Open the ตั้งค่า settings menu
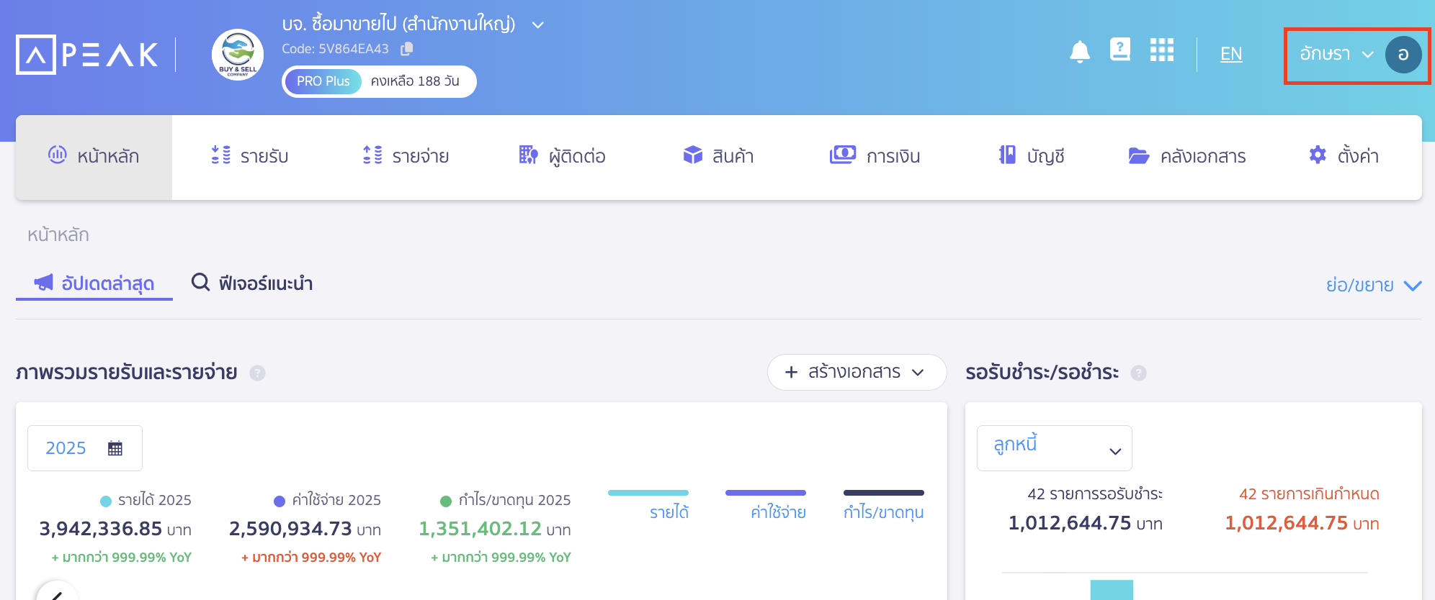Viewport: 1435px width, 600px height. pos(1344,156)
